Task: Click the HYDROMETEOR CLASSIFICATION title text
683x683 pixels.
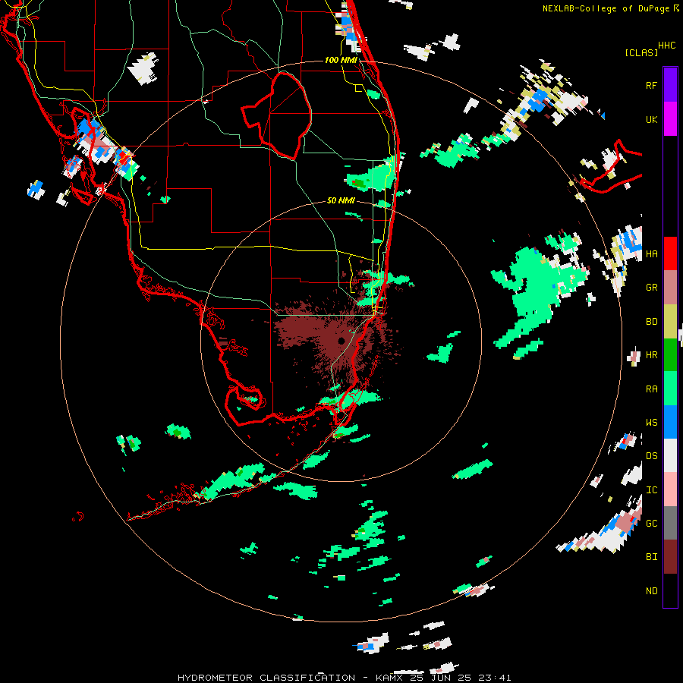Action: [266, 678]
